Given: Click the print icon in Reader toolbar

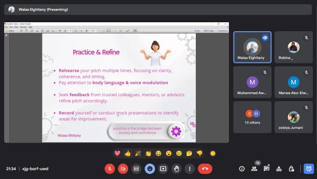Looking at the screenshot, I should 48,31.
